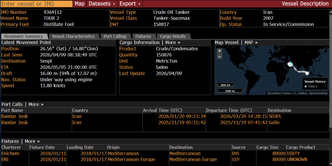Image resolution: width=332 pixels, height=166 pixels.
Task: Click the vessel or IMO search field
Action: point(36,4)
